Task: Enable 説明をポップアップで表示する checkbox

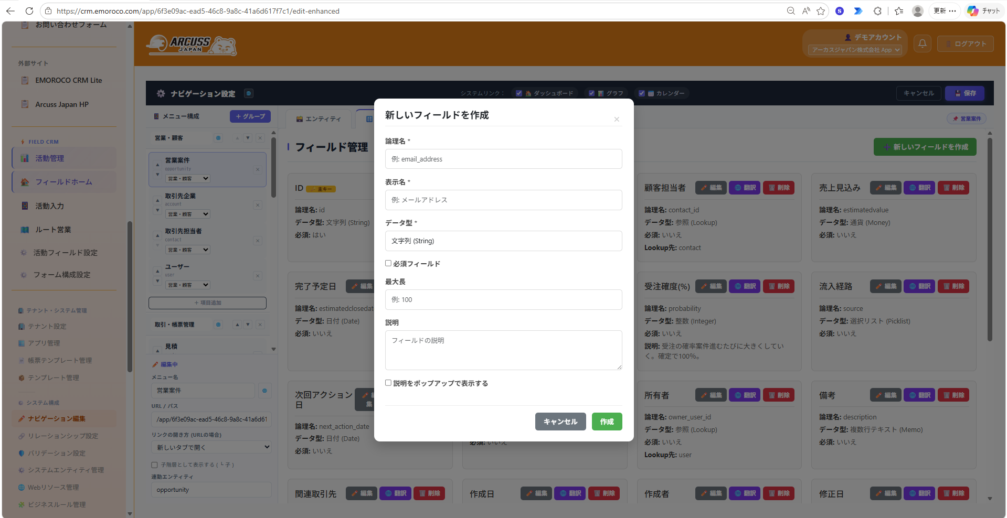Action: (388, 383)
